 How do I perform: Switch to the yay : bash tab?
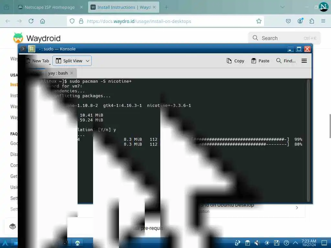click(x=58, y=73)
